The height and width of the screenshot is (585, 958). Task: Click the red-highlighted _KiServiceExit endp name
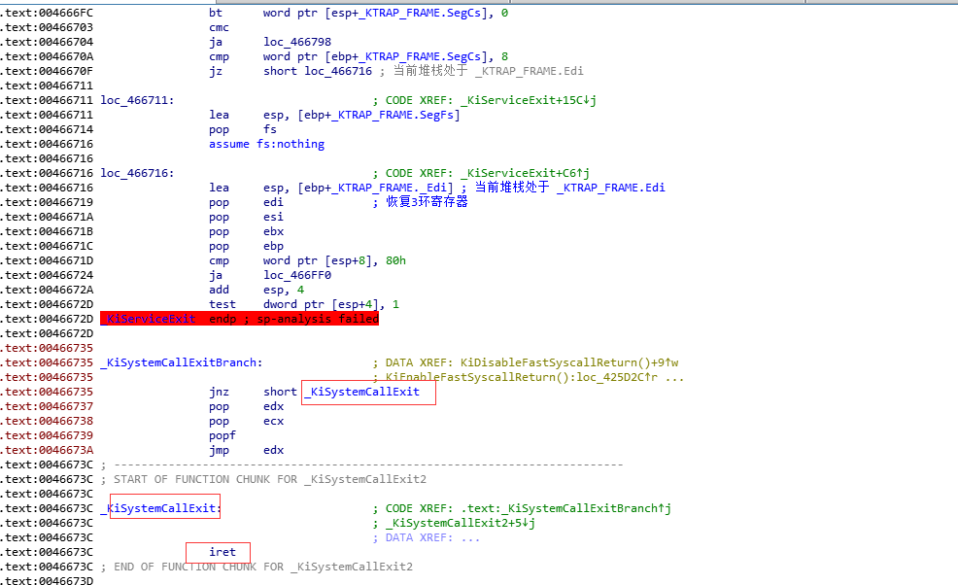(x=149, y=319)
